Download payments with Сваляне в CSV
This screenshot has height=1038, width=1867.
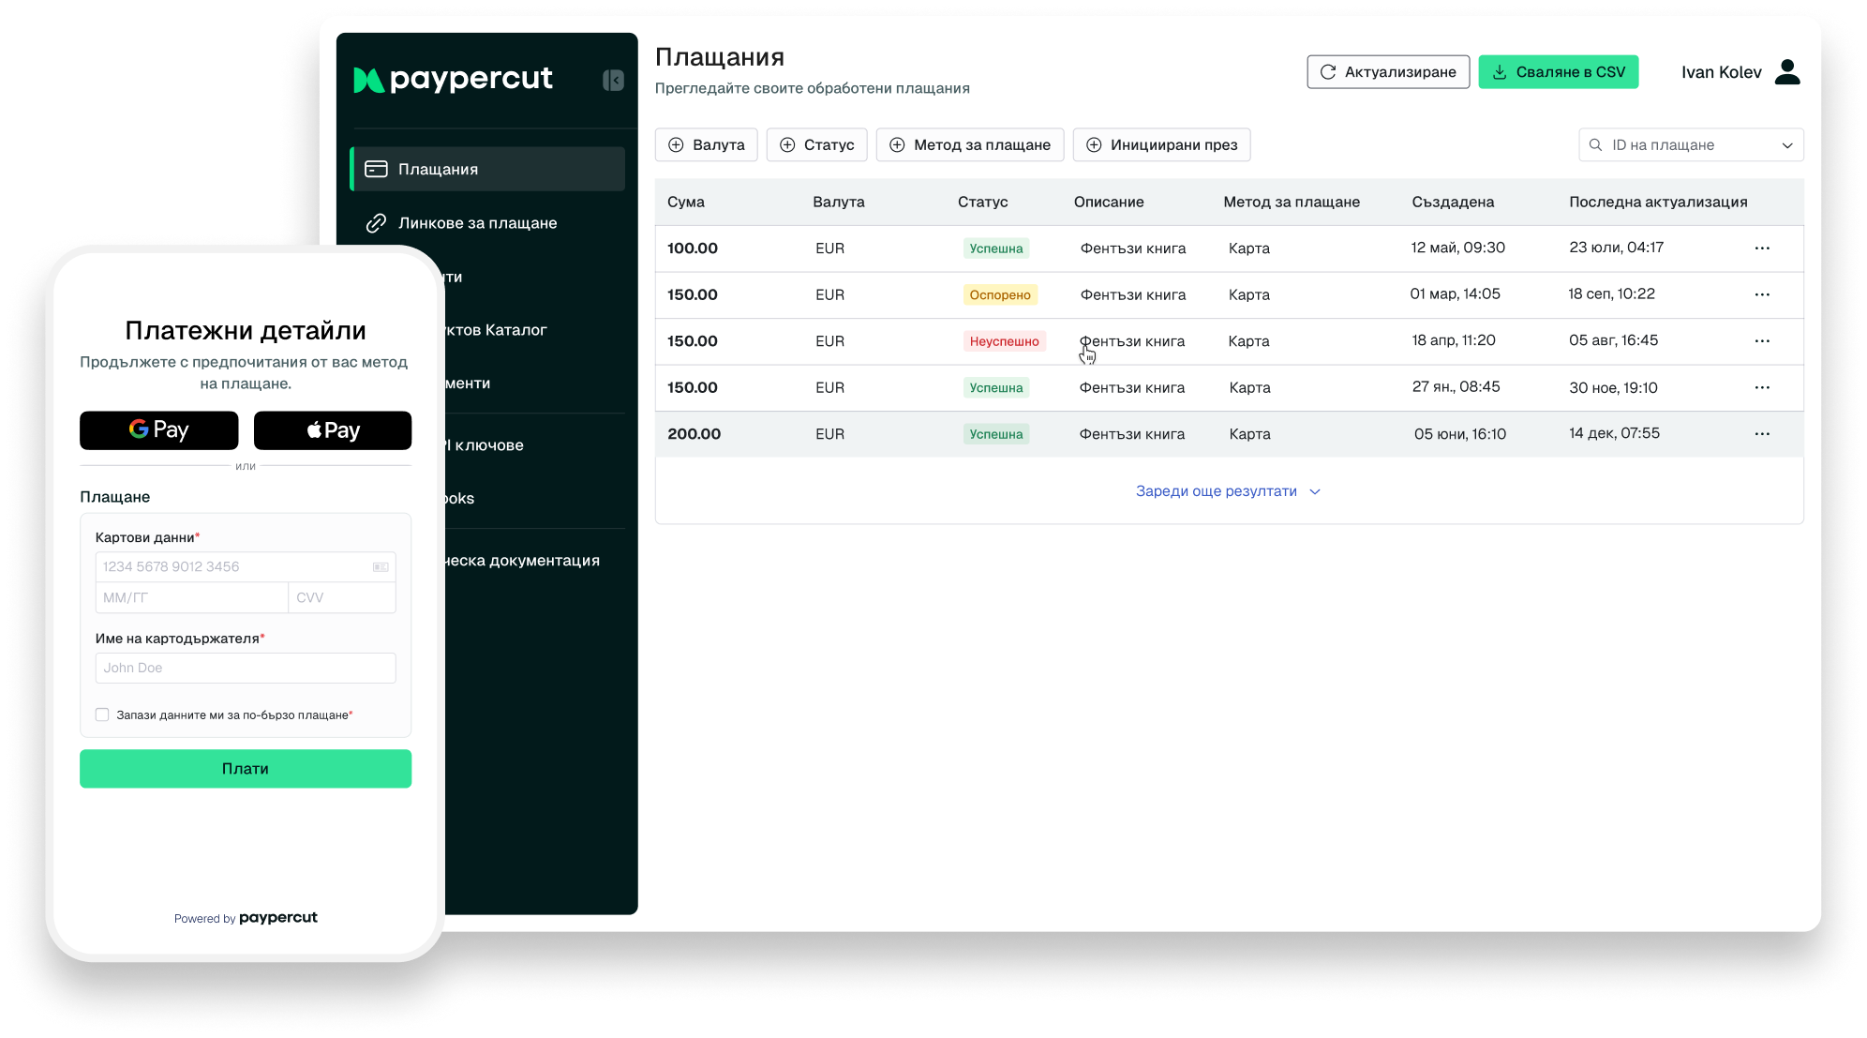[x=1559, y=72]
